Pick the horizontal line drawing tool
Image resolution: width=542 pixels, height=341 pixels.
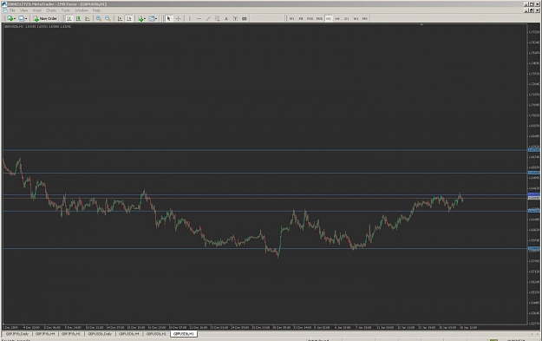pos(199,19)
